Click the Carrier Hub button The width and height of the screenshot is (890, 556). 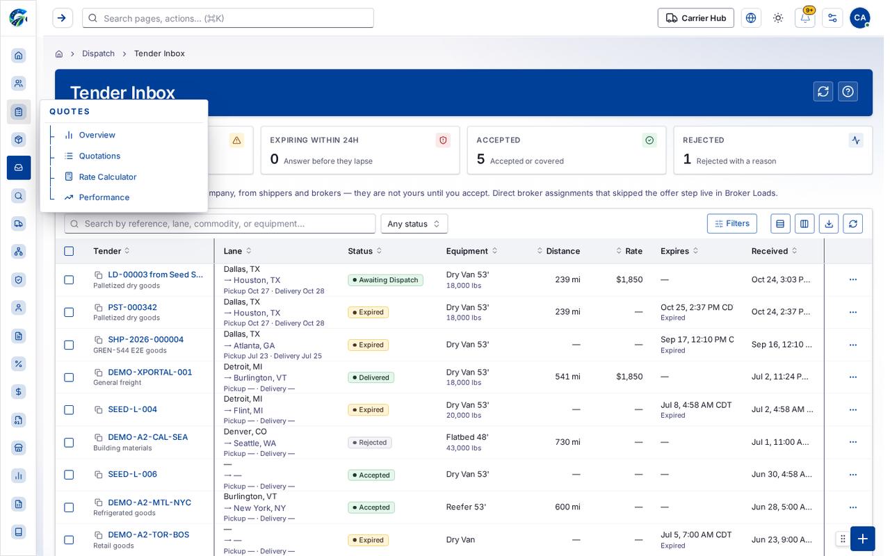(x=696, y=18)
